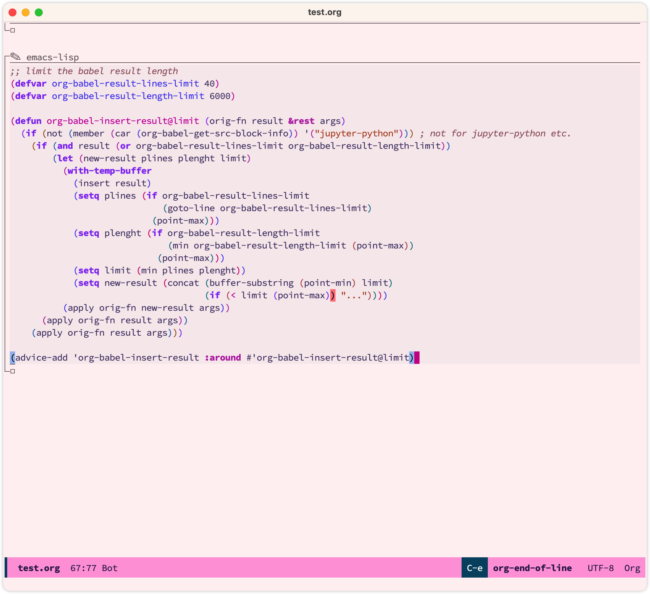Click the Org major mode indicator
The height and width of the screenshot is (594, 650).
(x=632, y=568)
